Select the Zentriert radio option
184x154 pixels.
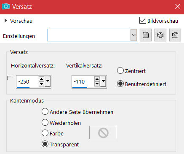(x=120, y=70)
